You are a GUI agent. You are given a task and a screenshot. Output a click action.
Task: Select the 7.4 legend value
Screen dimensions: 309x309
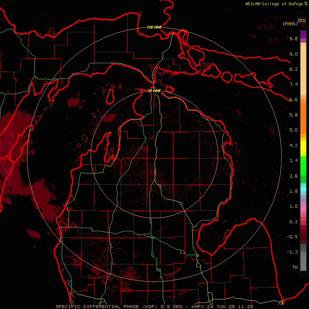[294, 84]
